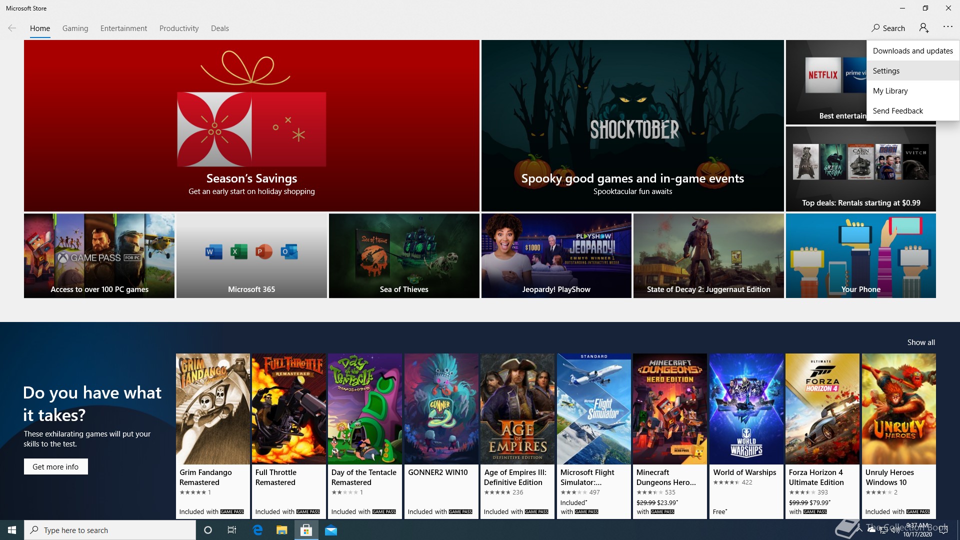Choose Settings in the dropdown menu

point(913,70)
